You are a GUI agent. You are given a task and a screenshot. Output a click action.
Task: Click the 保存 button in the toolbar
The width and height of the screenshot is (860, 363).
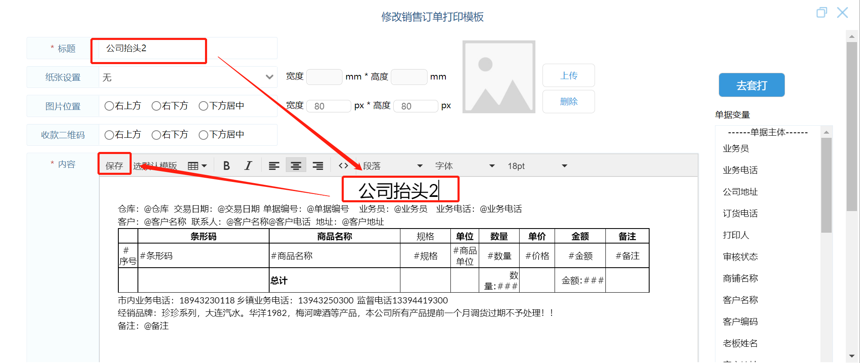pyautogui.click(x=114, y=166)
